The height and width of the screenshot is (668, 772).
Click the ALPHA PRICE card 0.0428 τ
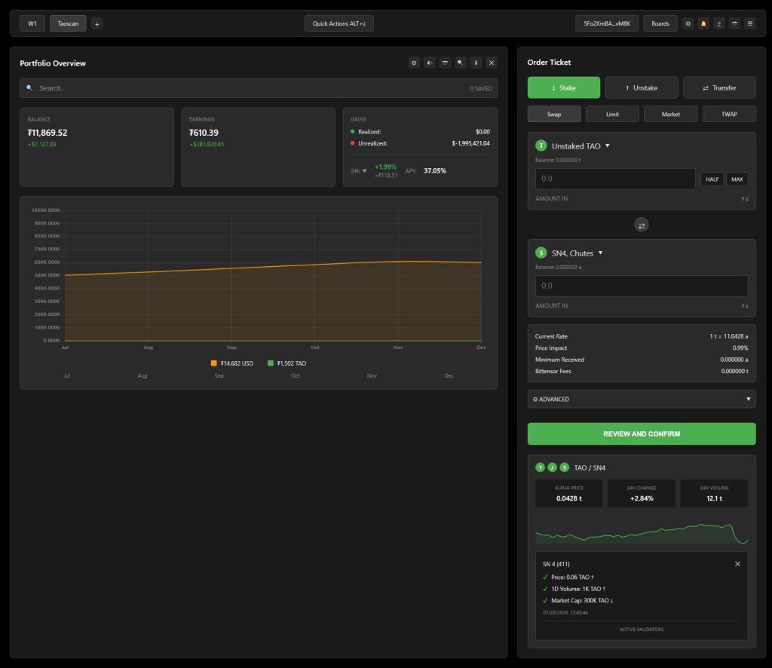click(568, 493)
